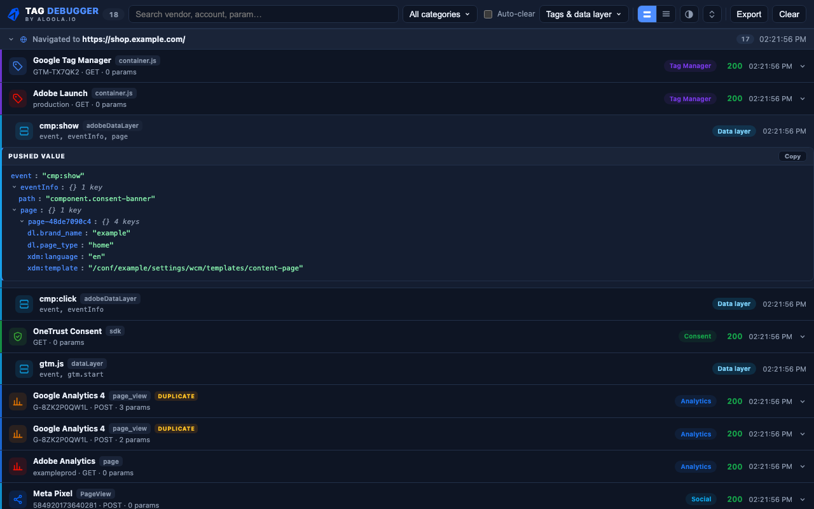This screenshot has height=509, width=814.
Task: Click the "component.consent-banner" path value
Action: click(x=100, y=199)
